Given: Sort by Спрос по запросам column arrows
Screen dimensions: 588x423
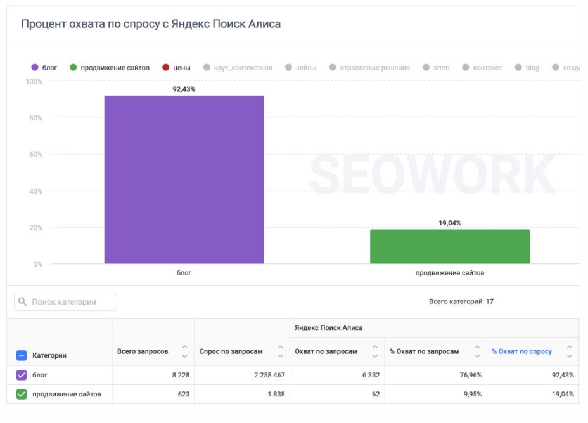Looking at the screenshot, I should (280, 351).
